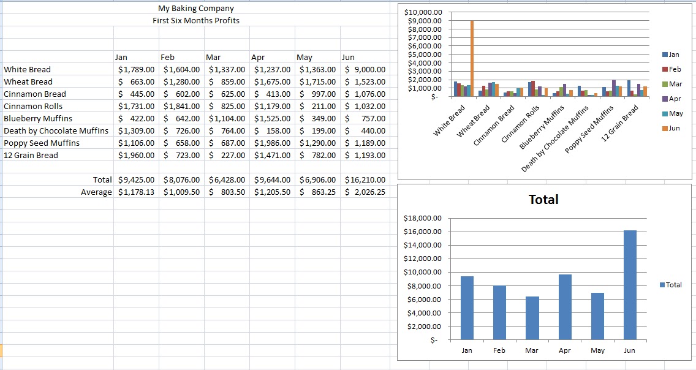Click the Mar column header cell
Viewport: 696px width, 370px height.
click(227, 57)
